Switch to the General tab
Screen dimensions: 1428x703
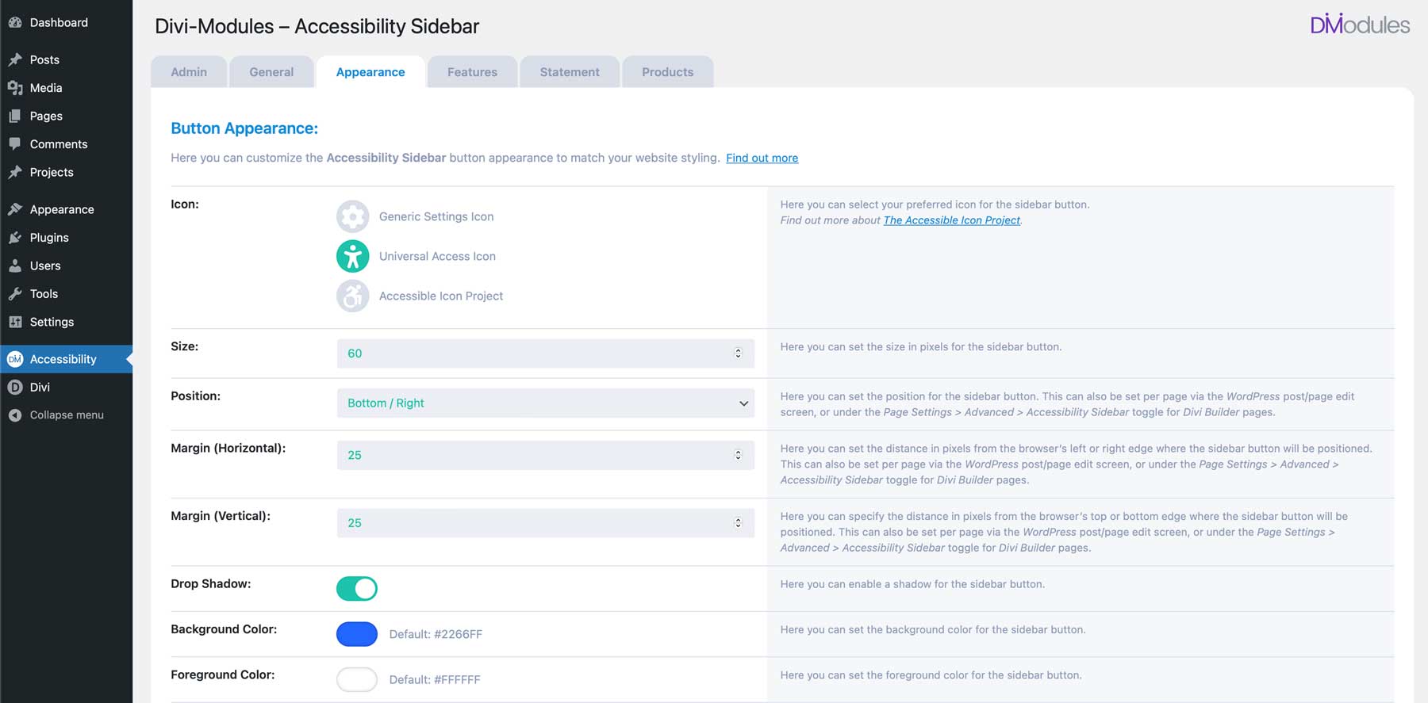pyautogui.click(x=271, y=72)
